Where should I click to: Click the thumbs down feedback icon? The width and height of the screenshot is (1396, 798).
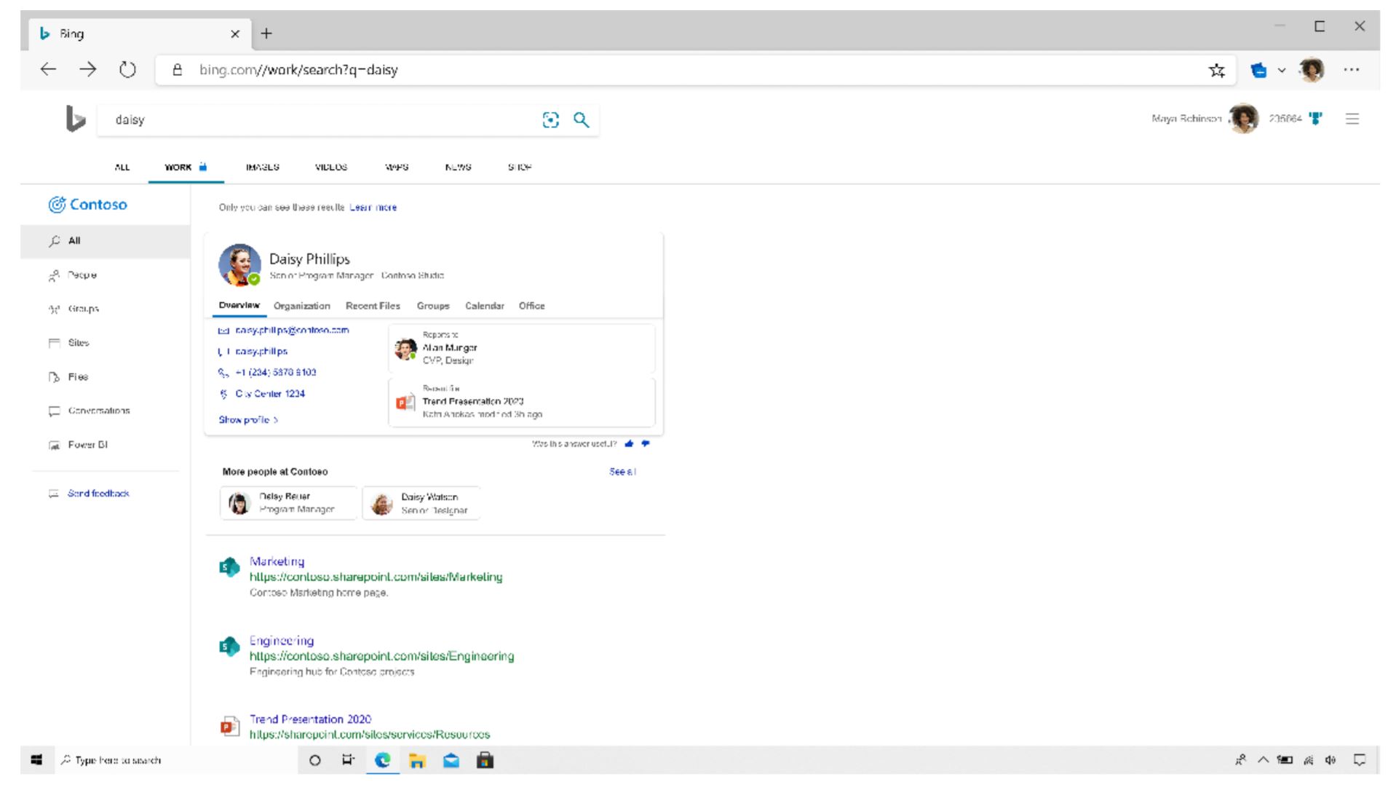[646, 443]
